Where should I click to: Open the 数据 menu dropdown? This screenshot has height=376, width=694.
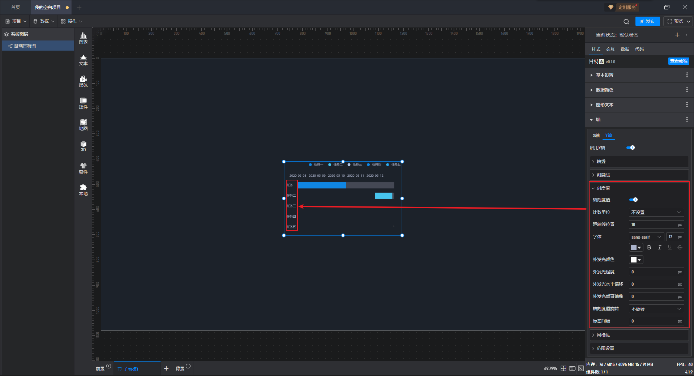[44, 21]
